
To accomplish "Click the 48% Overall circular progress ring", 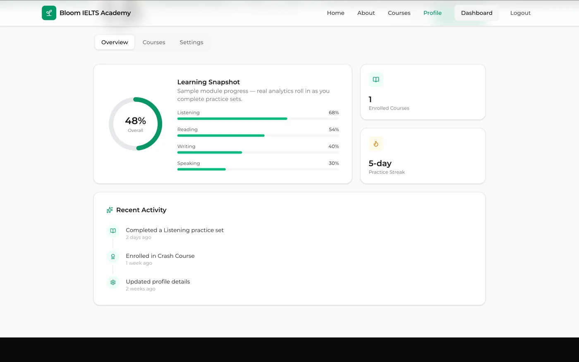I will pyautogui.click(x=136, y=124).
